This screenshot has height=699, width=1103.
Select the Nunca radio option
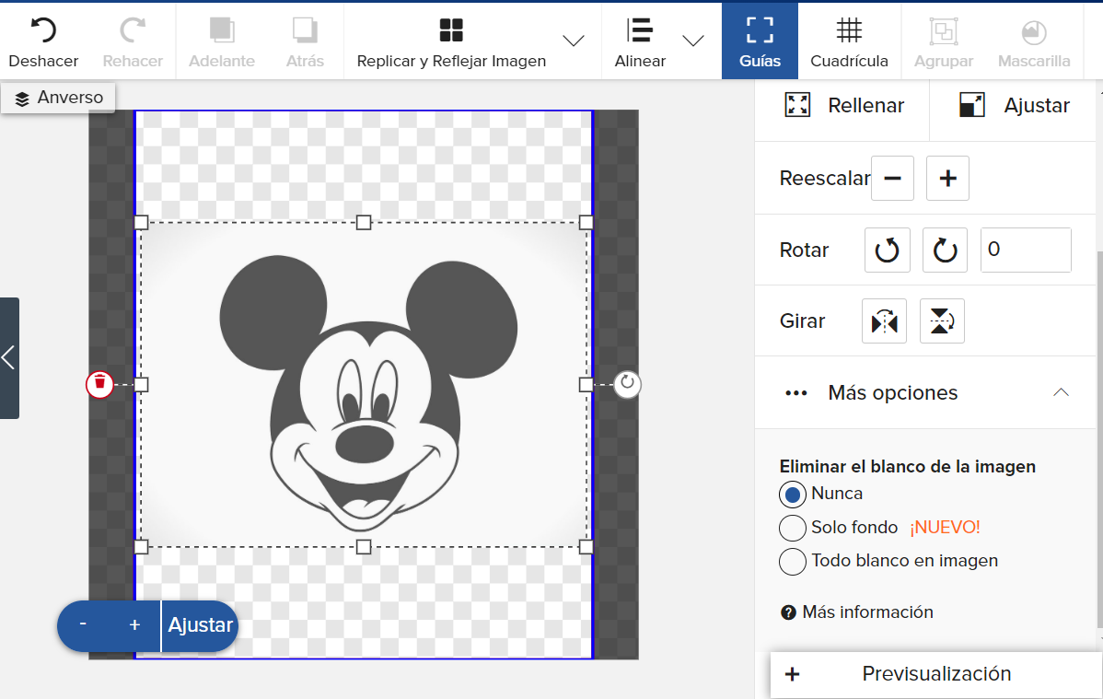point(792,495)
